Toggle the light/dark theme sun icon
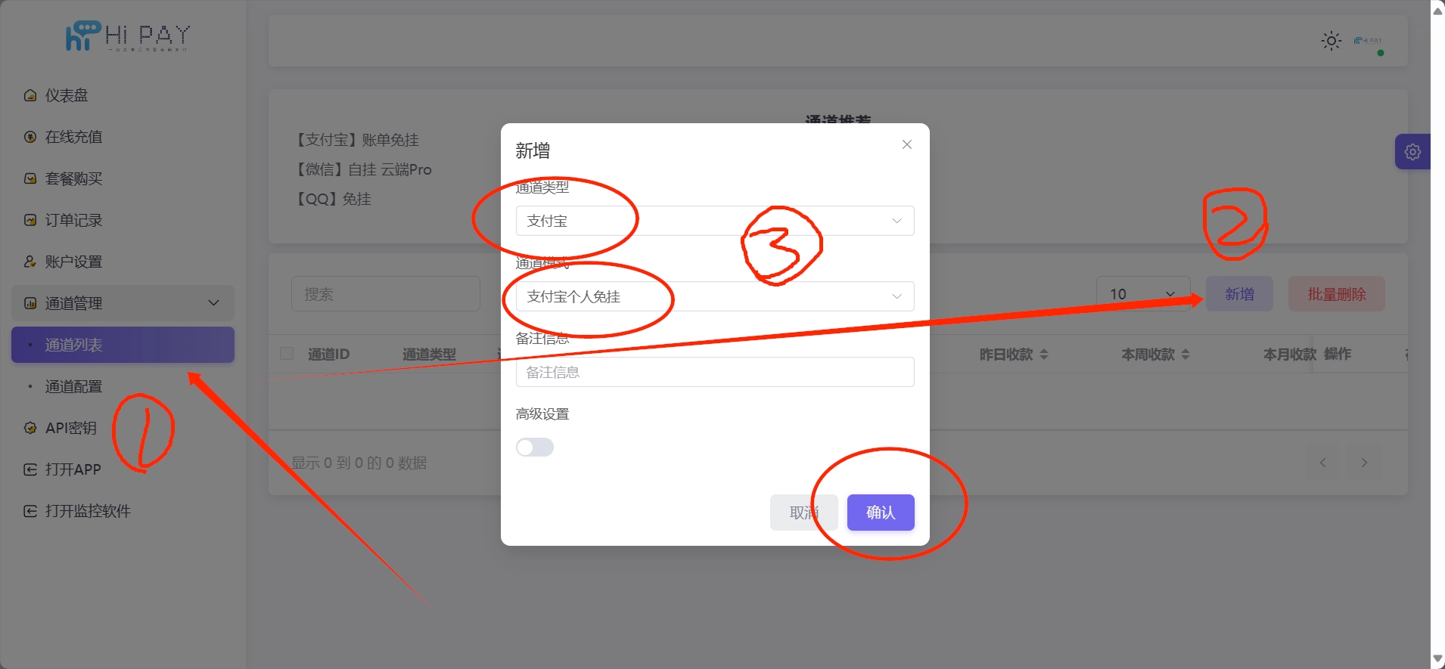The image size is (1445, 669). (x=1332, y=41)
